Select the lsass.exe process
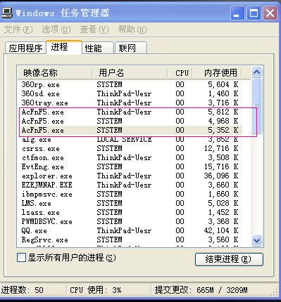Screen dimensions: 281x302 130,212
